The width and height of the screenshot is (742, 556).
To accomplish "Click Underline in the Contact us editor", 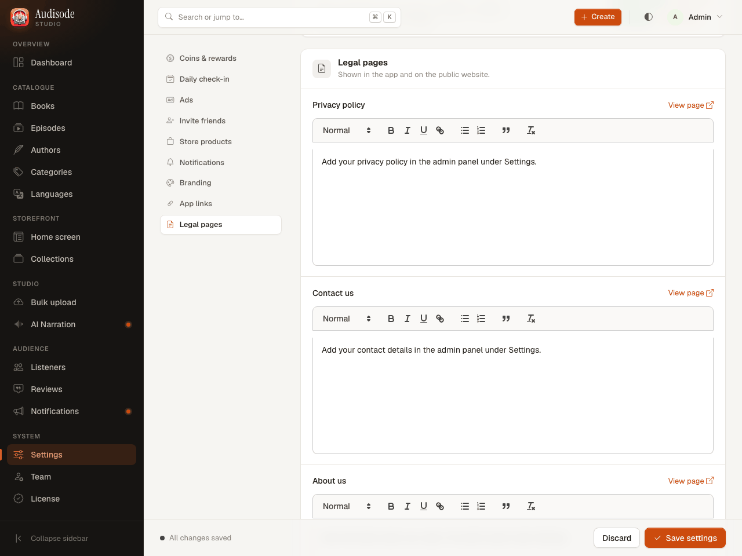I will (424, 319).
